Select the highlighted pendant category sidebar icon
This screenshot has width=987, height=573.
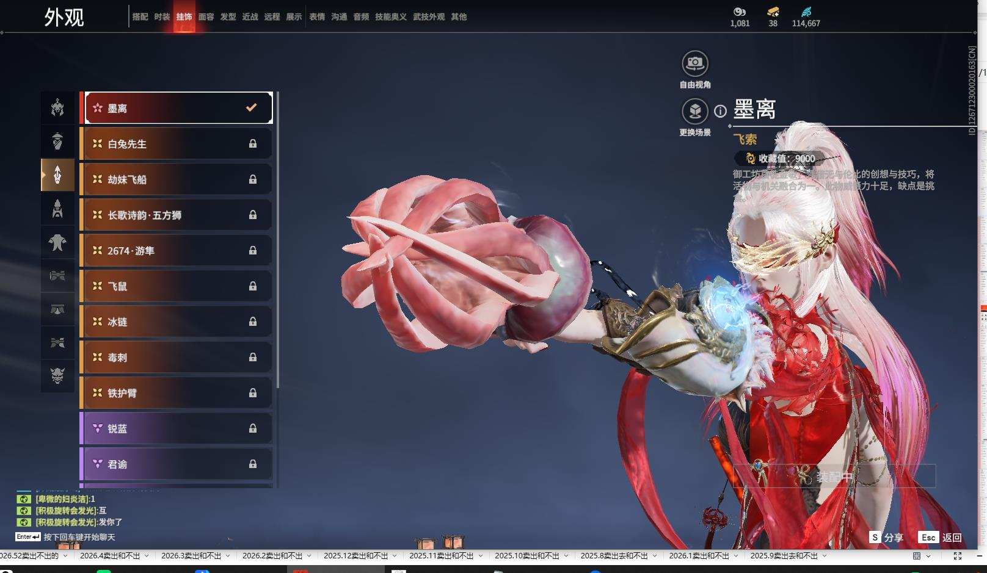click(x=57, y=175)
